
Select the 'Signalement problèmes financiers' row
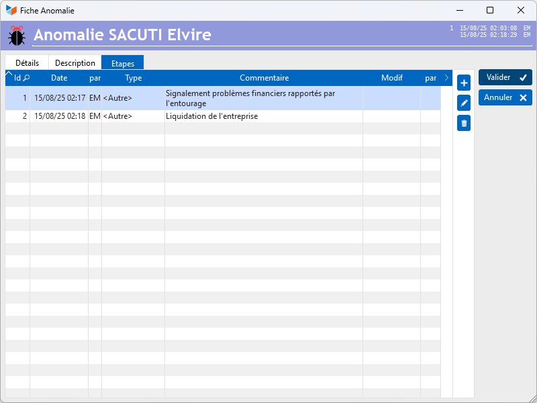tap(250, 98)
